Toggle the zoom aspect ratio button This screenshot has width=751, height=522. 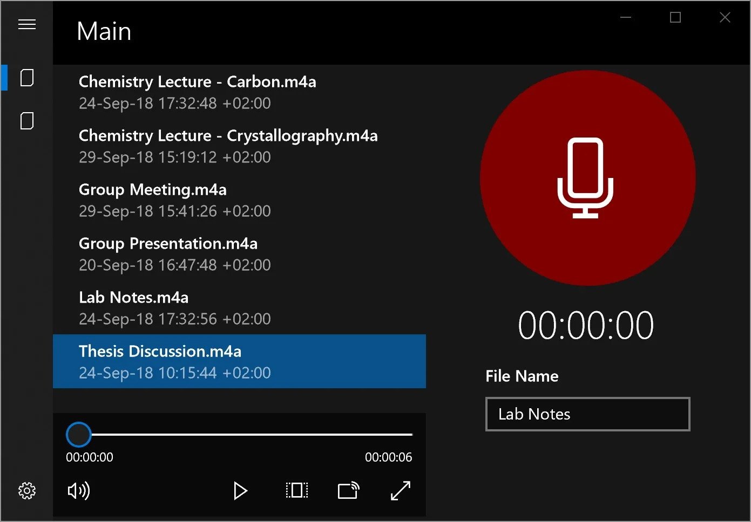tap(297, 490)
